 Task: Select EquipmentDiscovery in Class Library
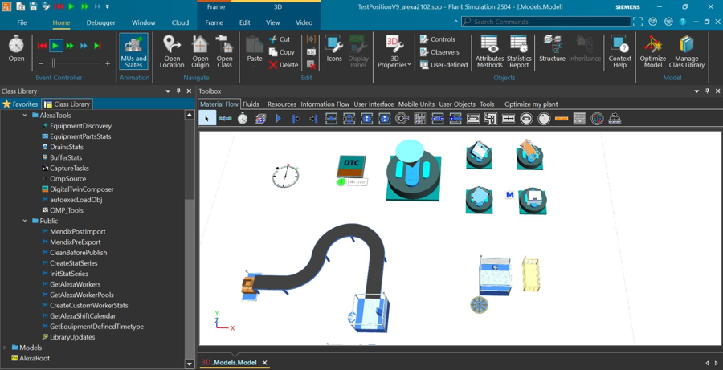point(80,126)
